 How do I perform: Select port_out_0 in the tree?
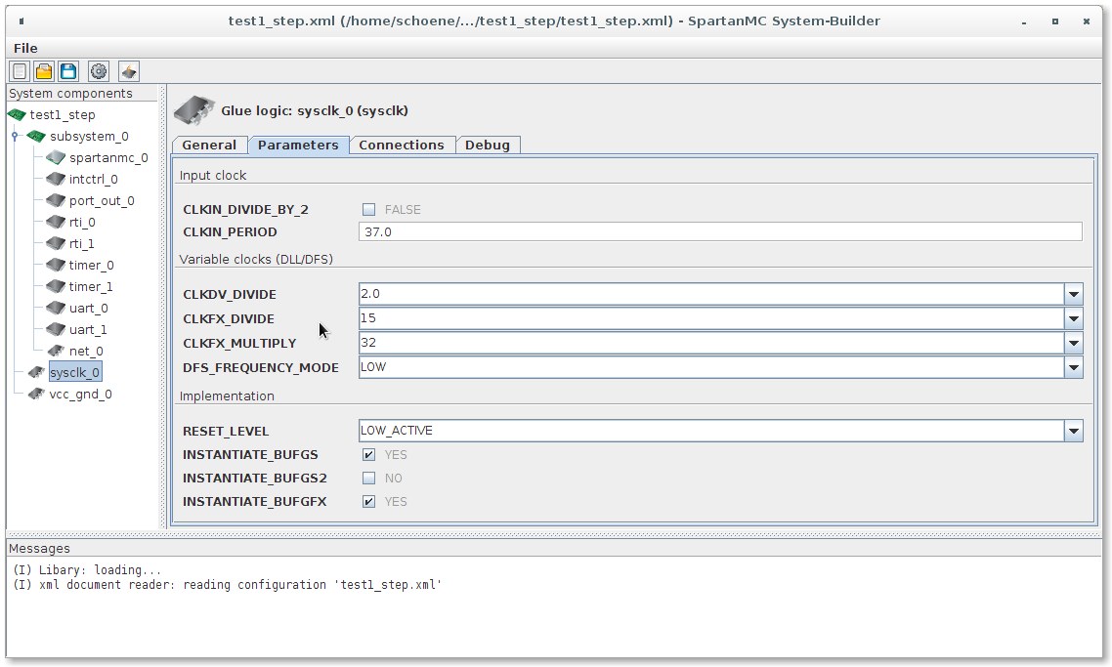tap(102, 200)
